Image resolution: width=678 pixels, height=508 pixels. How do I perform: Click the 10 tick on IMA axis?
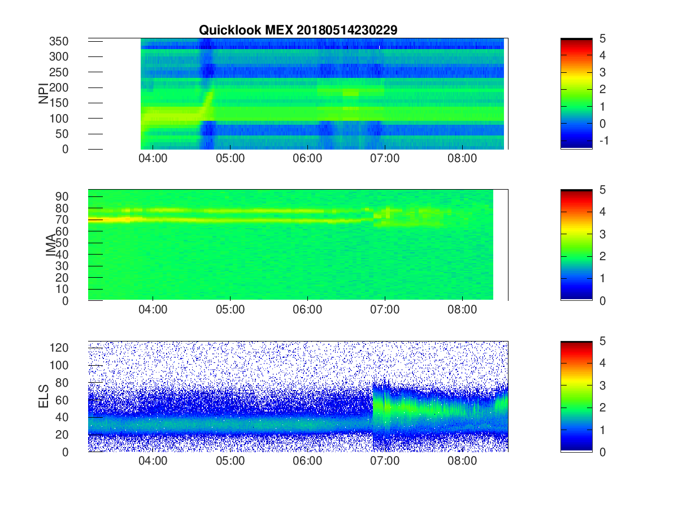[x=62, y=289]
